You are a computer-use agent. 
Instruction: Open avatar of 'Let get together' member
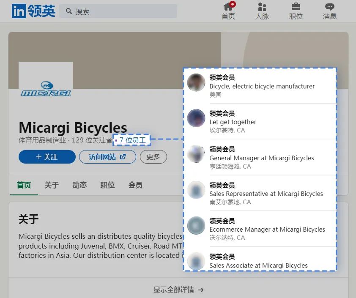pyautogui.click(x=196, y=118)
